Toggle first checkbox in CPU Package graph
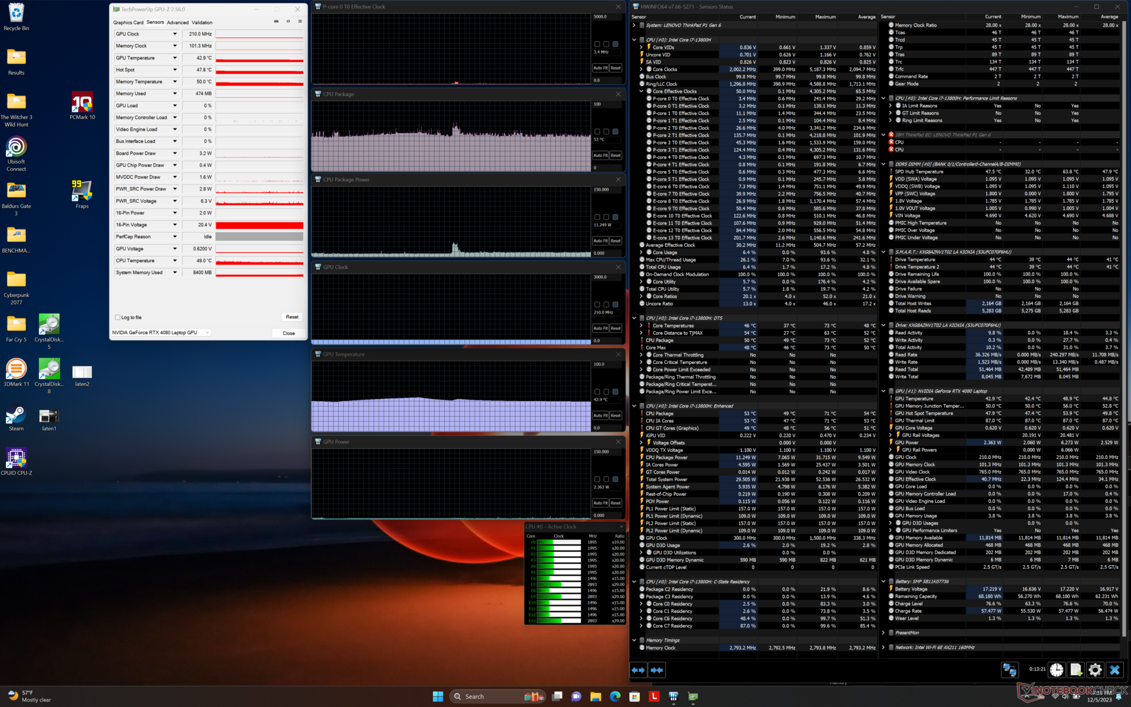This screenshot has width=1131, height=707. [597, 131]
